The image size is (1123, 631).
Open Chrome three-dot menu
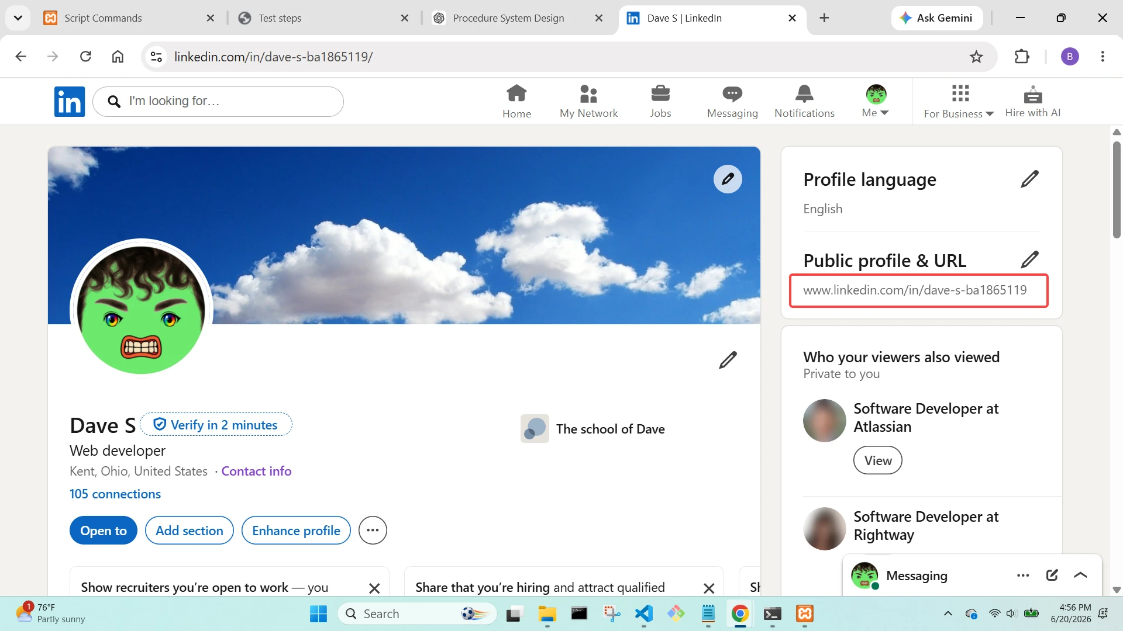pyautogui.click(x=1103, y=57)
